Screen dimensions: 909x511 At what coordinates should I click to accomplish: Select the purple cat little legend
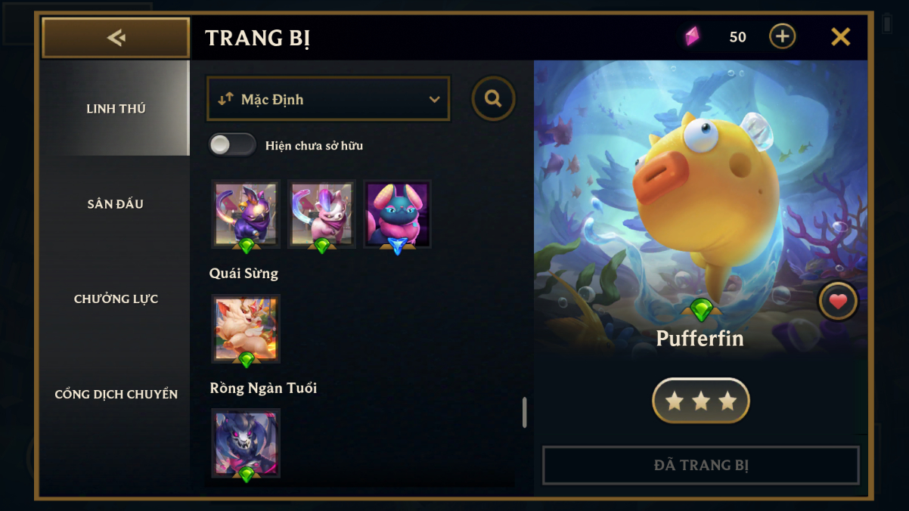click(x=246, y=215)
